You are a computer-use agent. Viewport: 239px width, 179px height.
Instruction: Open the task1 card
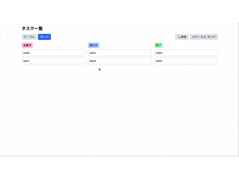pos(53,61)
